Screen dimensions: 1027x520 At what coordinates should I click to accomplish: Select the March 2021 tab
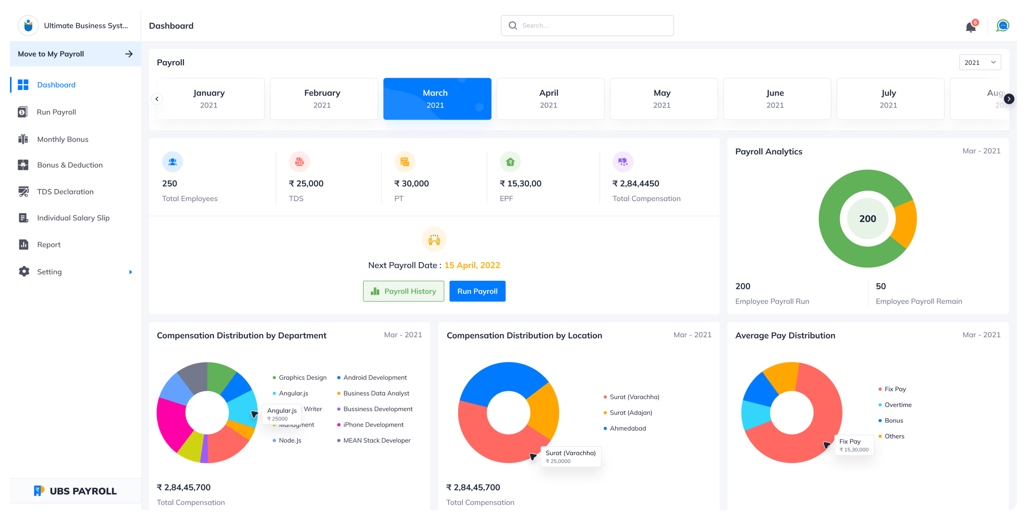(437, 99)
